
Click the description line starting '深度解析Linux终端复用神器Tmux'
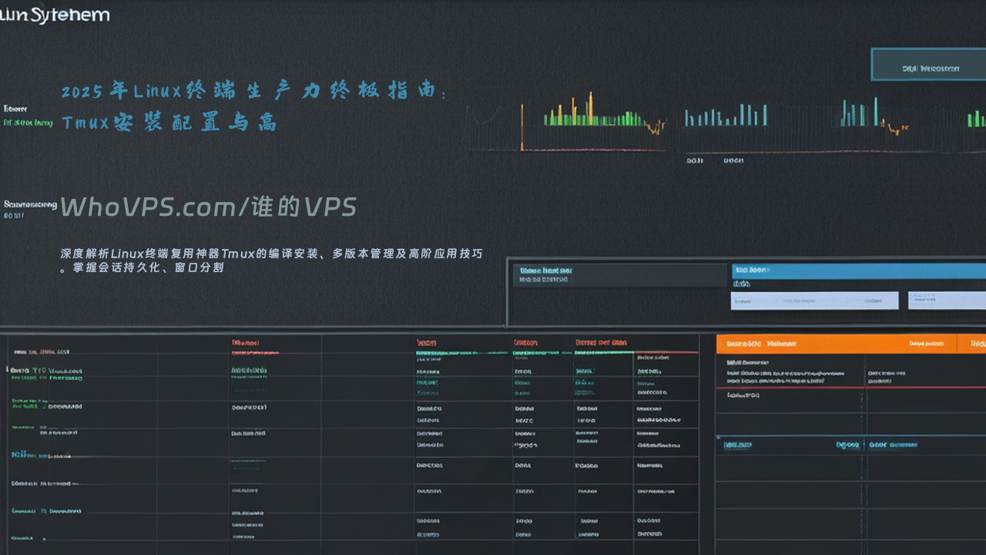tap(271, 254)
